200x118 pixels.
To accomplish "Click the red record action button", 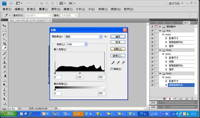I will 170,99.
